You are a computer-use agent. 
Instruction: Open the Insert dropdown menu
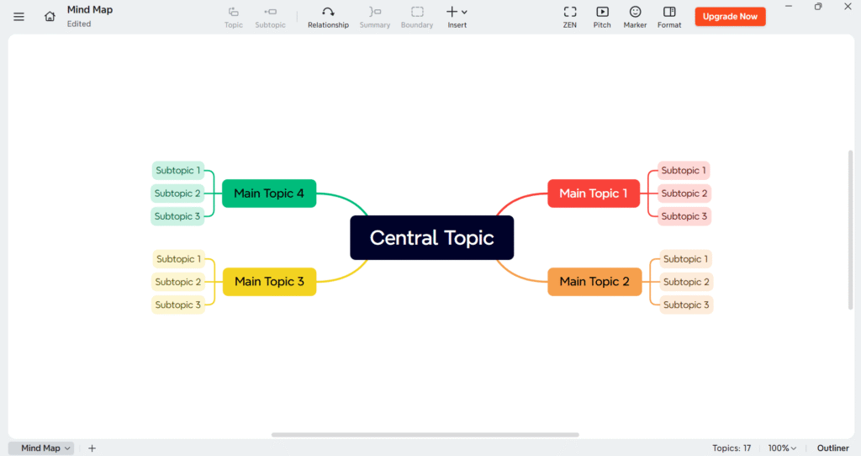coord(457,17)
